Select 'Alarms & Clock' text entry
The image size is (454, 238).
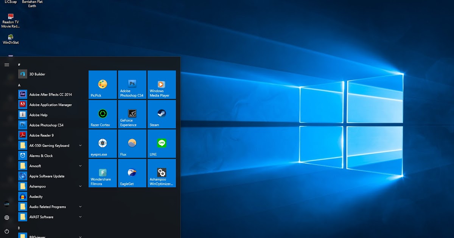click(41, 156)
